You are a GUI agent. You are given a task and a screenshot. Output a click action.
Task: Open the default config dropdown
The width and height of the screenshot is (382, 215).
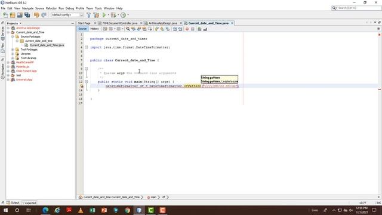point(67,15)
